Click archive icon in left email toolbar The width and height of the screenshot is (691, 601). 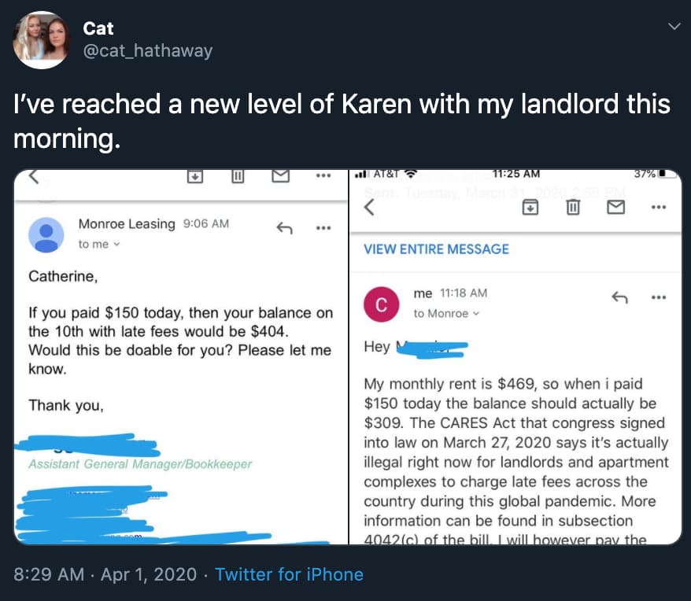point(194,177)
